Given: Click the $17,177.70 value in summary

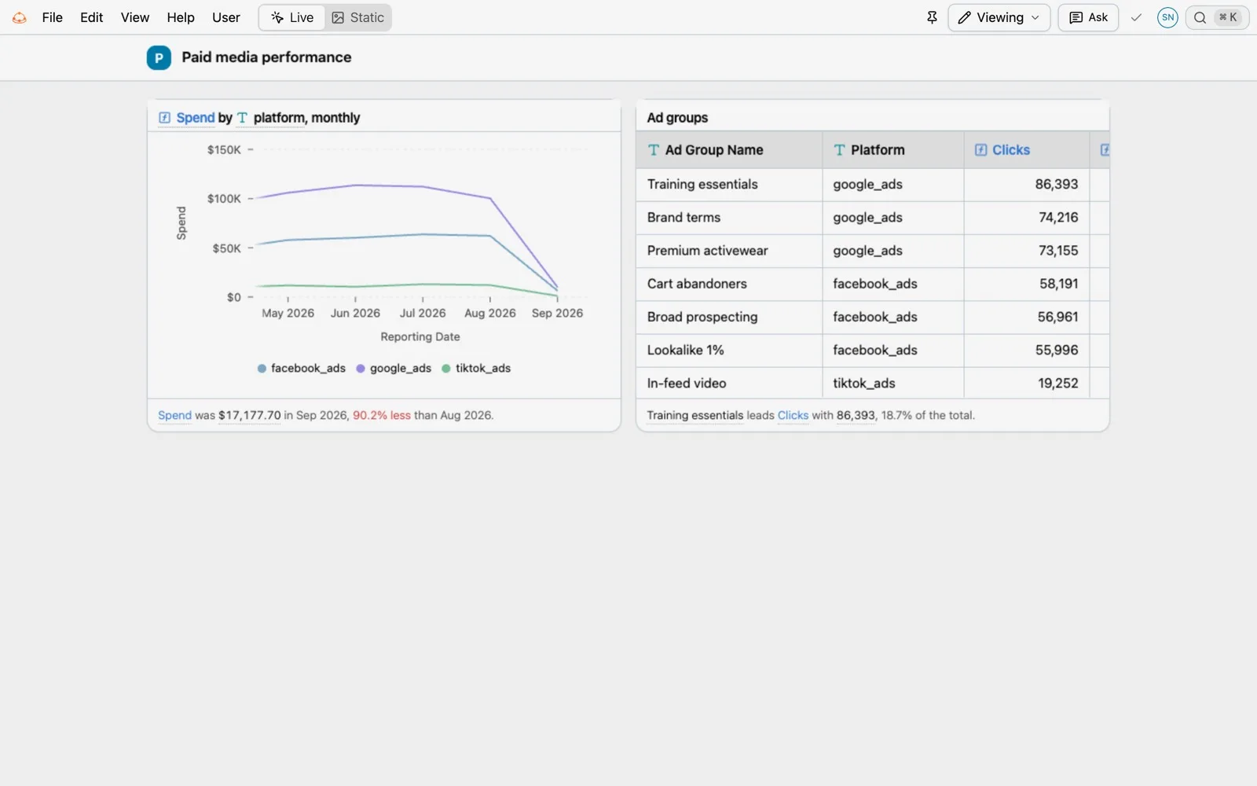Looking at the screenshot, I should pos(249,415).
